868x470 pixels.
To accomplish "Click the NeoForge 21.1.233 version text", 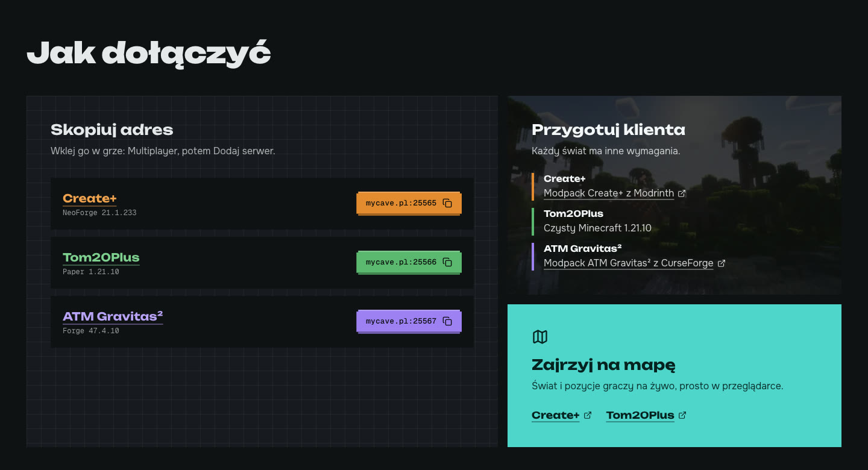I will (x=99, y=213).
